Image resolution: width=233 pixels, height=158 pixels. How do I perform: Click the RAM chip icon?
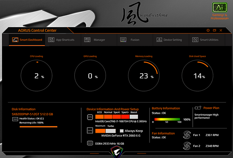90,143
